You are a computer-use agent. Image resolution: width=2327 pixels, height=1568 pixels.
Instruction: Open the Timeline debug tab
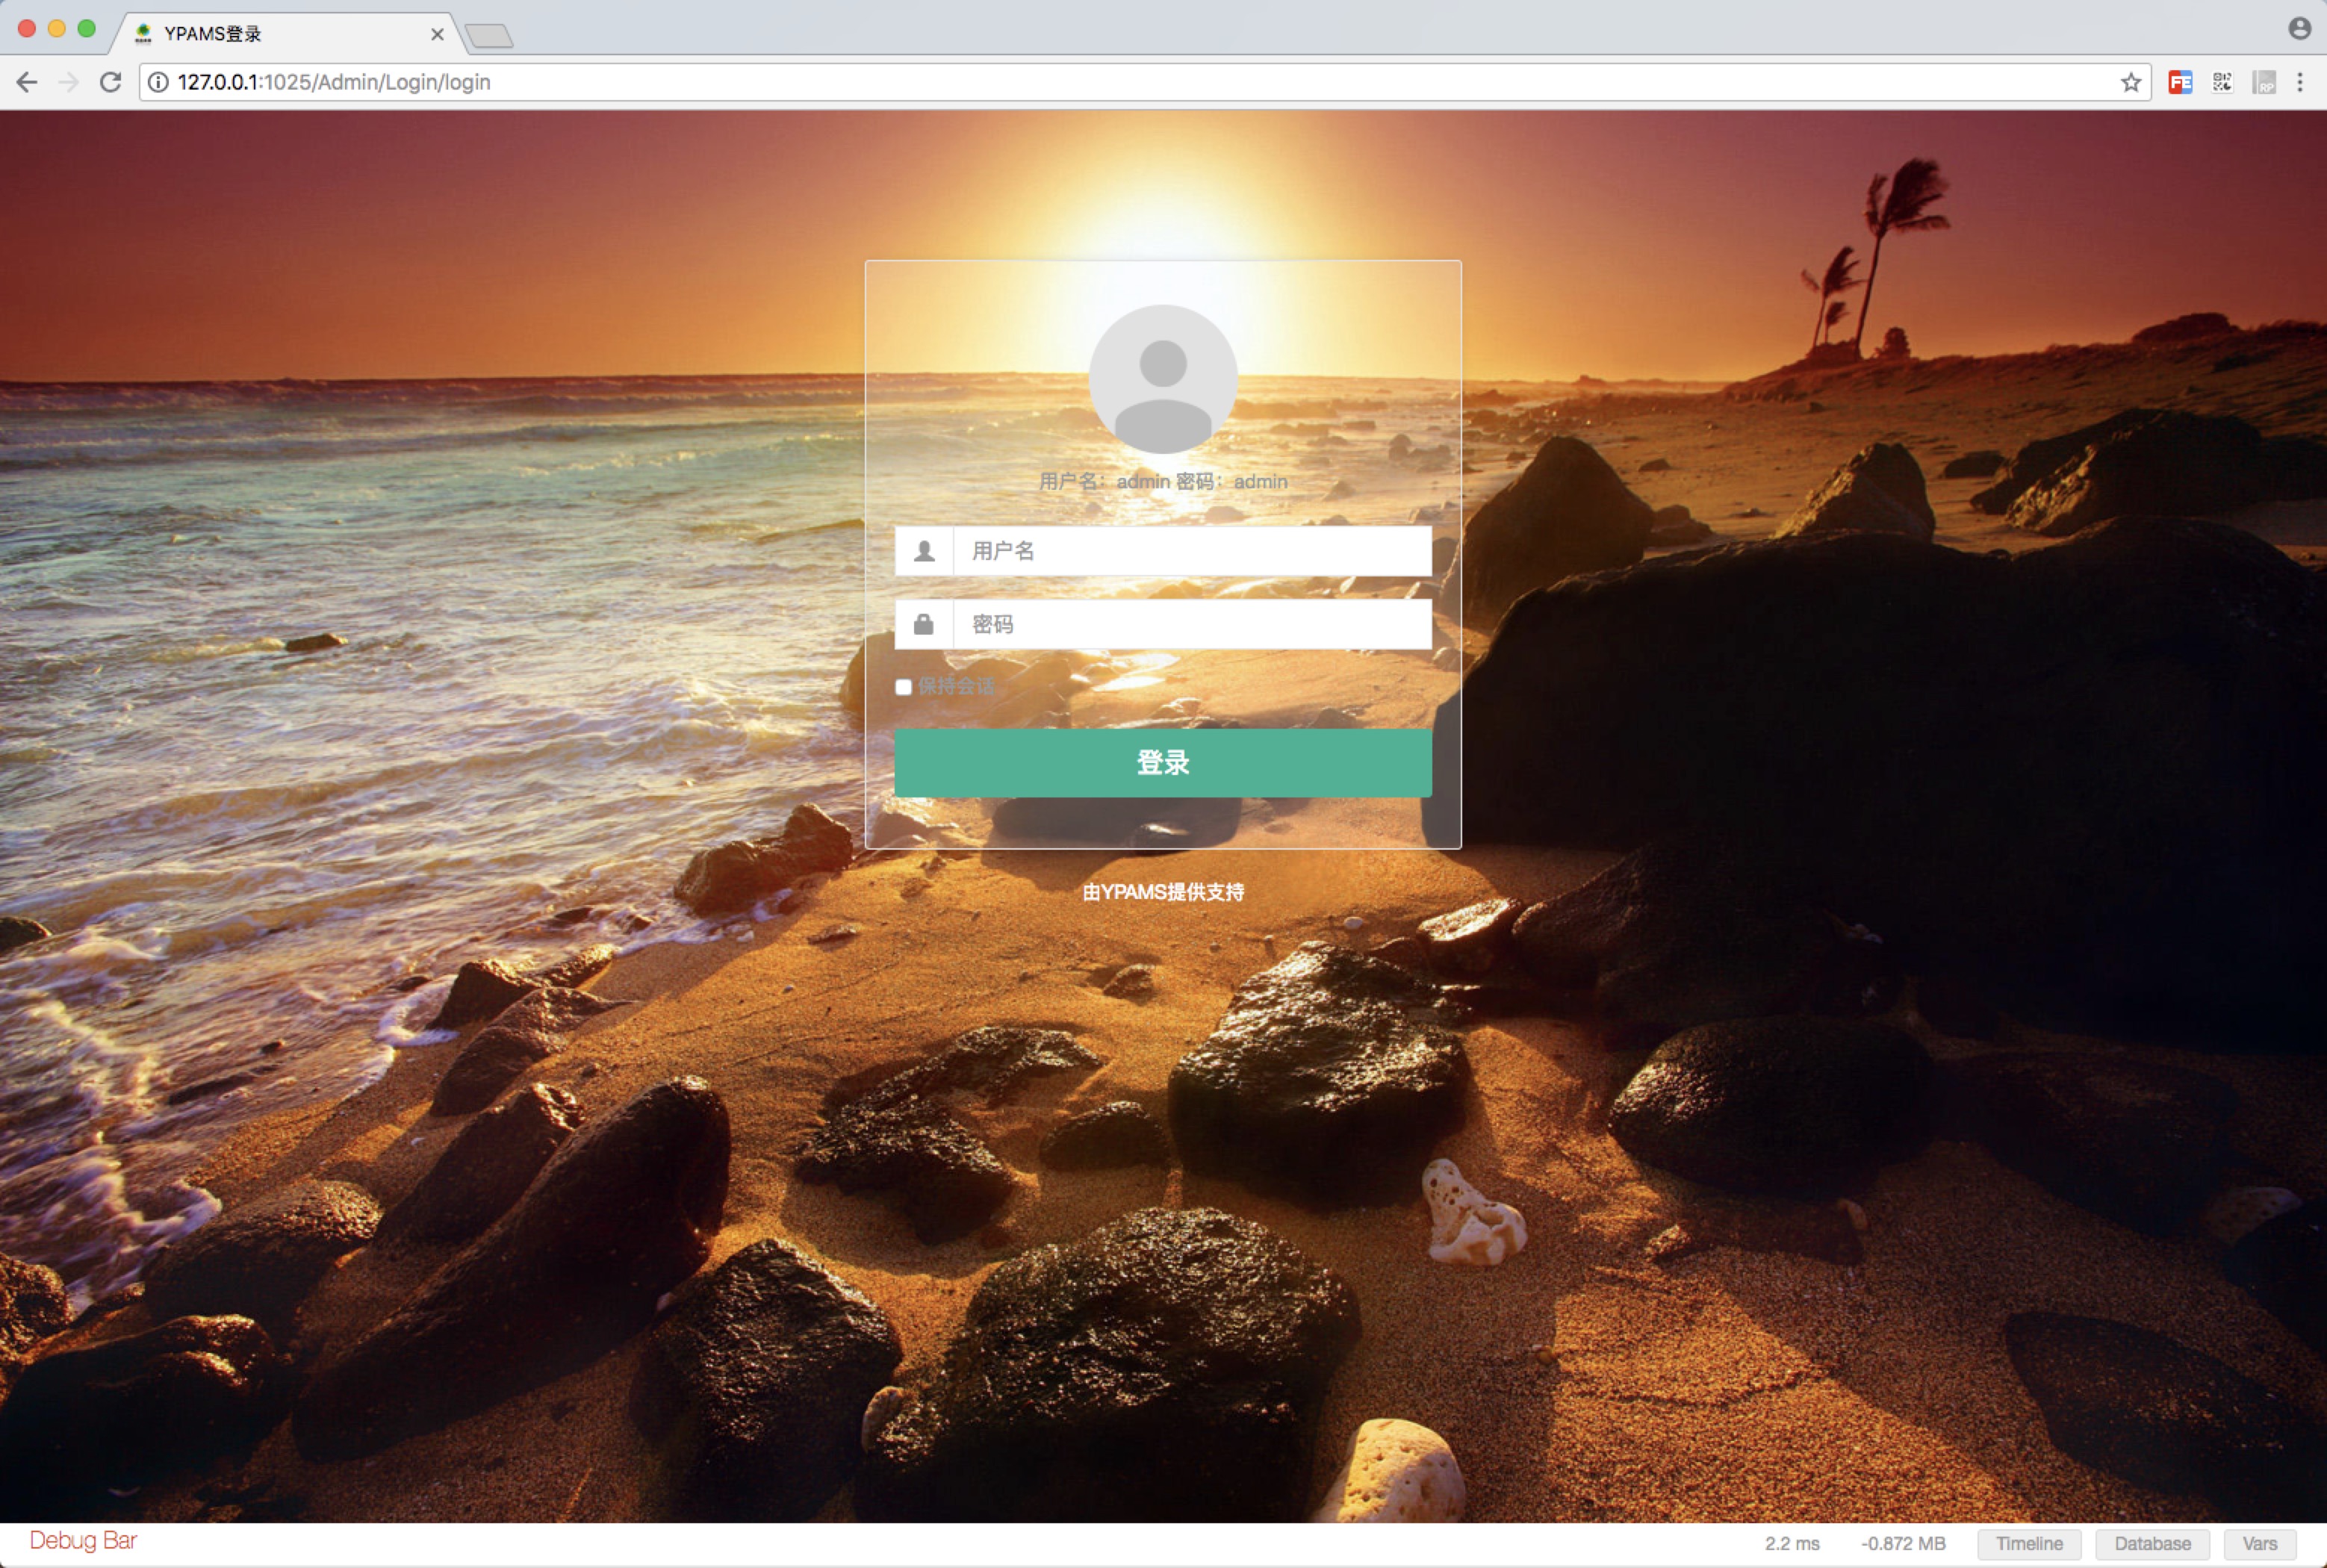tap(2028, 1543)
